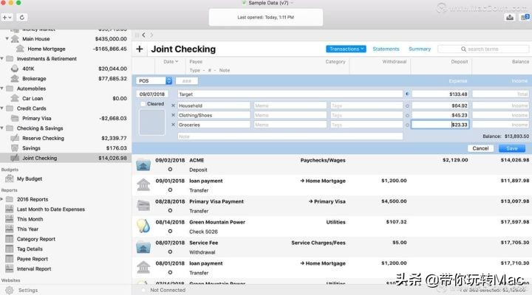Open the Transactions dropdown button

(x=346, y=49)
